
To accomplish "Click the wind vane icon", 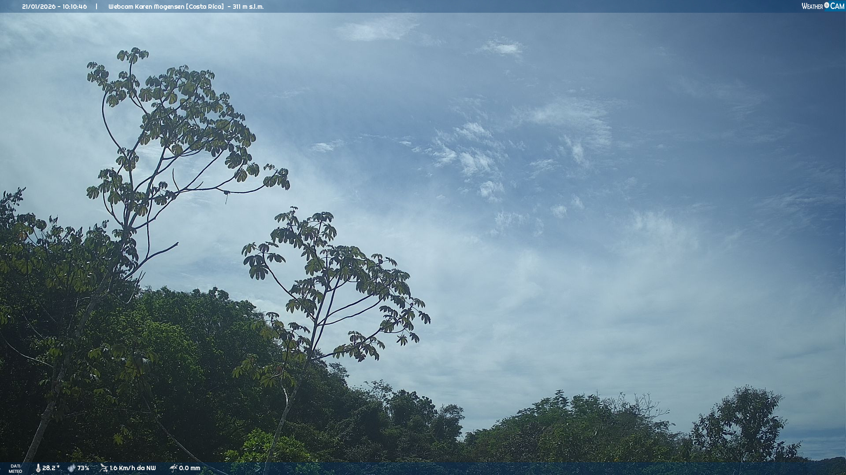I will coord(104,468).
